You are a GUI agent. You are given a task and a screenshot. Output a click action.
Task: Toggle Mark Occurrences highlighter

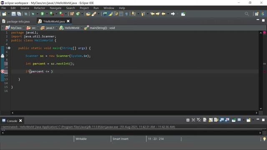[x=110, y=14]
